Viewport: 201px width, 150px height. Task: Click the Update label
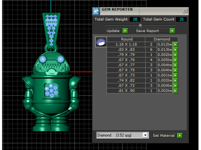coord(113,31)
